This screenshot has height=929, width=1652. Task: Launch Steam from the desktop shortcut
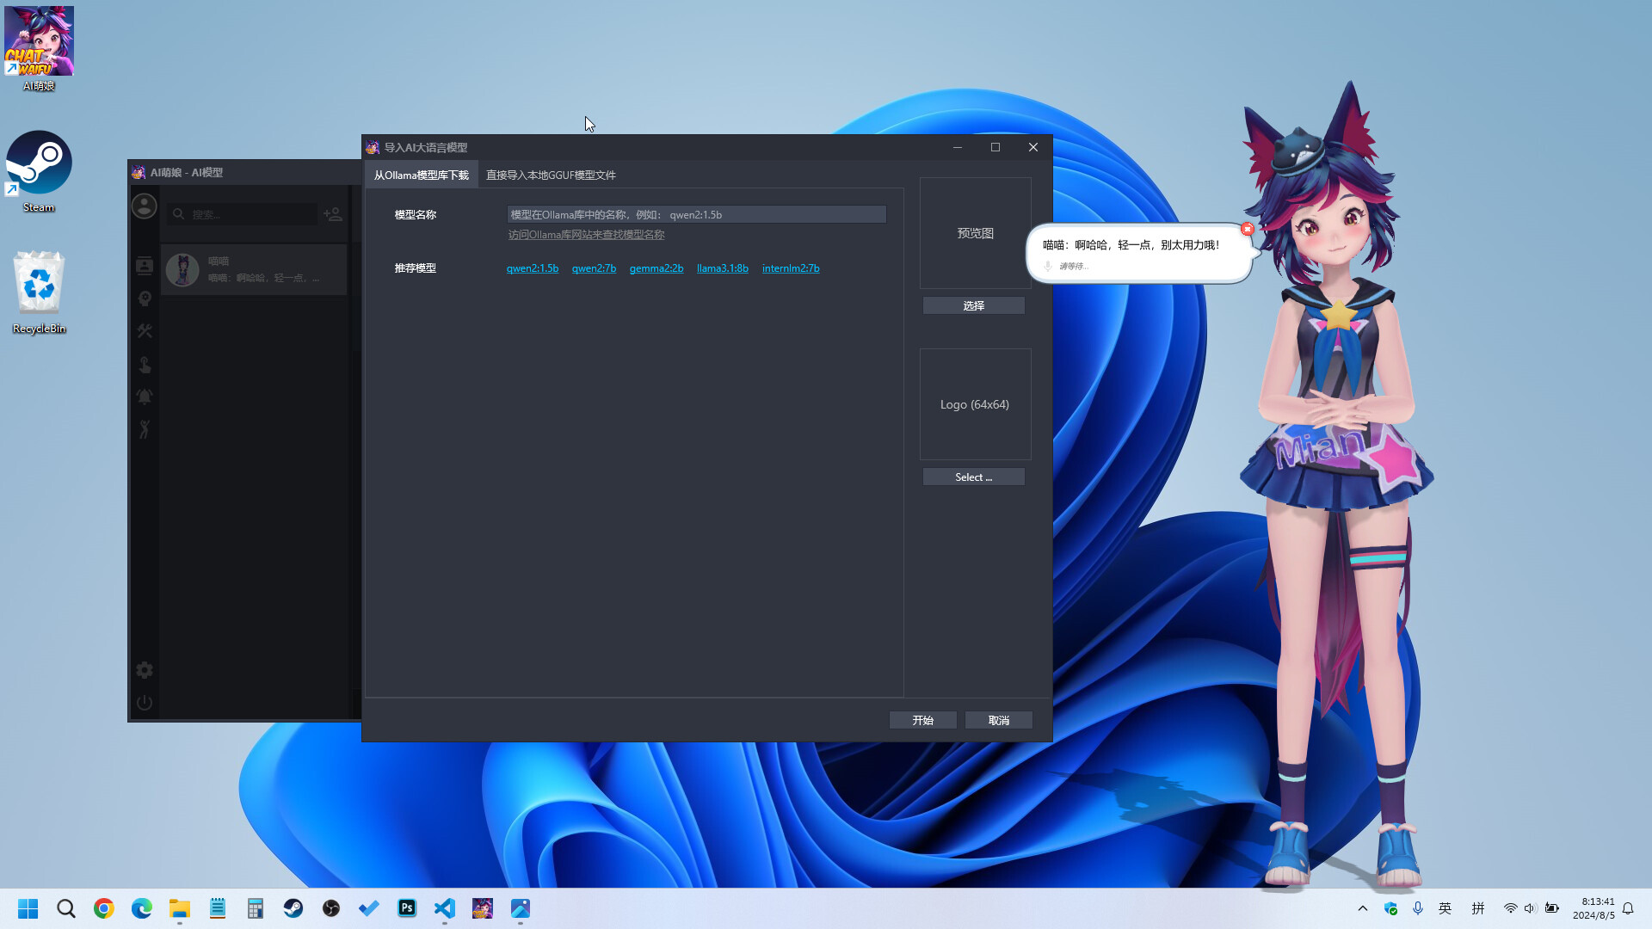[x=39, y=163]
